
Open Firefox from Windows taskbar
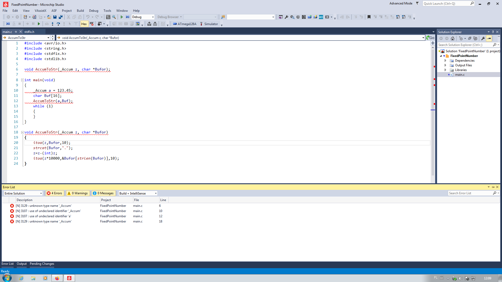57,278
